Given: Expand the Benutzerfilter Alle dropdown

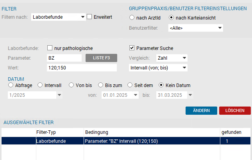Looking at the screenshot, I should click(196, 28).
